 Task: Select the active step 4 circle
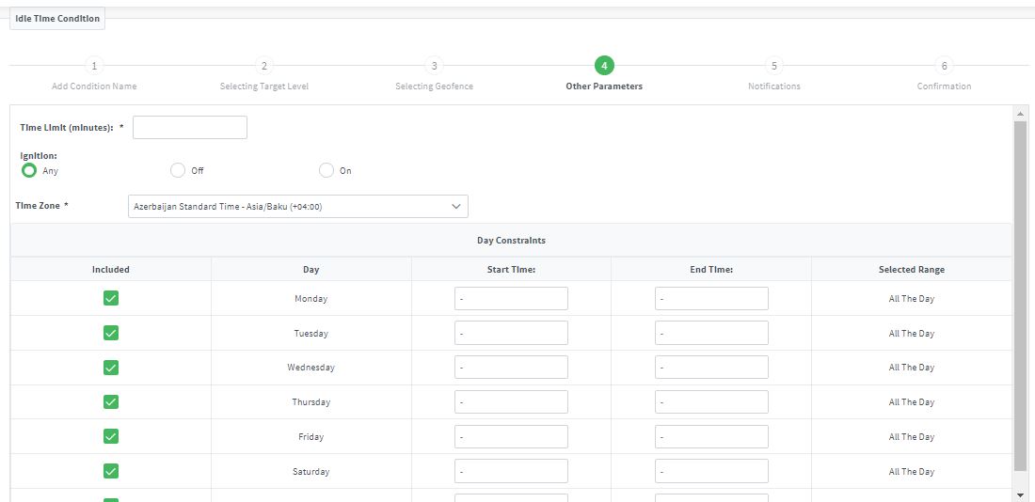click(604, 65)
